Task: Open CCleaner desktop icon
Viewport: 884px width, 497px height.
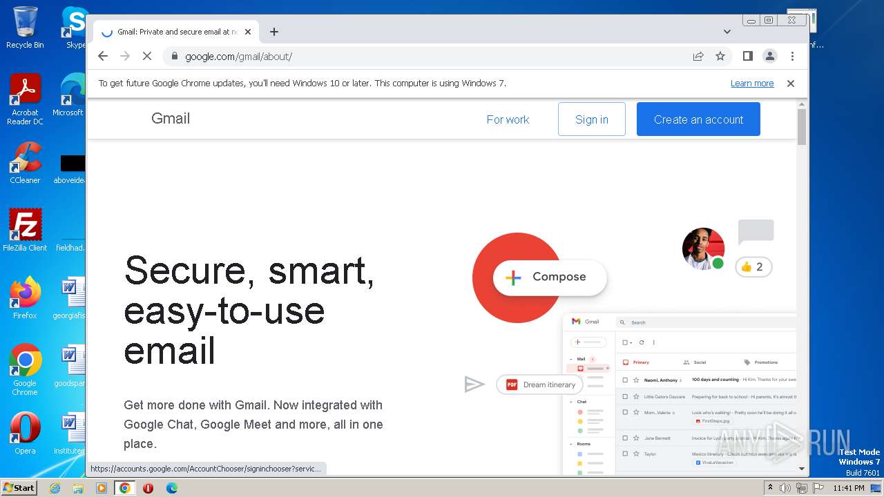Action: (x=25, y=163)
